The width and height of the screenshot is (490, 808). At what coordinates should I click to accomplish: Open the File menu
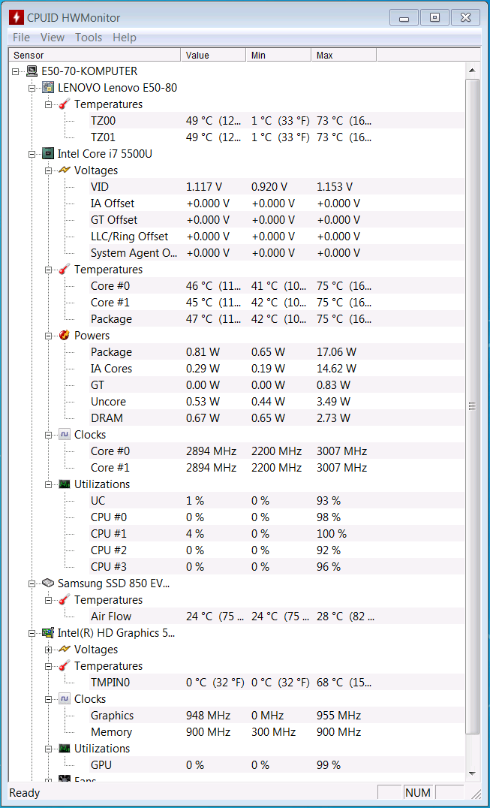point(21,37)
